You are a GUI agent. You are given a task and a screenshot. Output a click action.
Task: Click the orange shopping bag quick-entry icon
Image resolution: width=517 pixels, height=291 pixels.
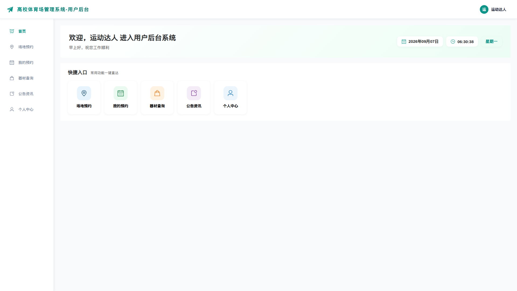(x=157, y=93)
